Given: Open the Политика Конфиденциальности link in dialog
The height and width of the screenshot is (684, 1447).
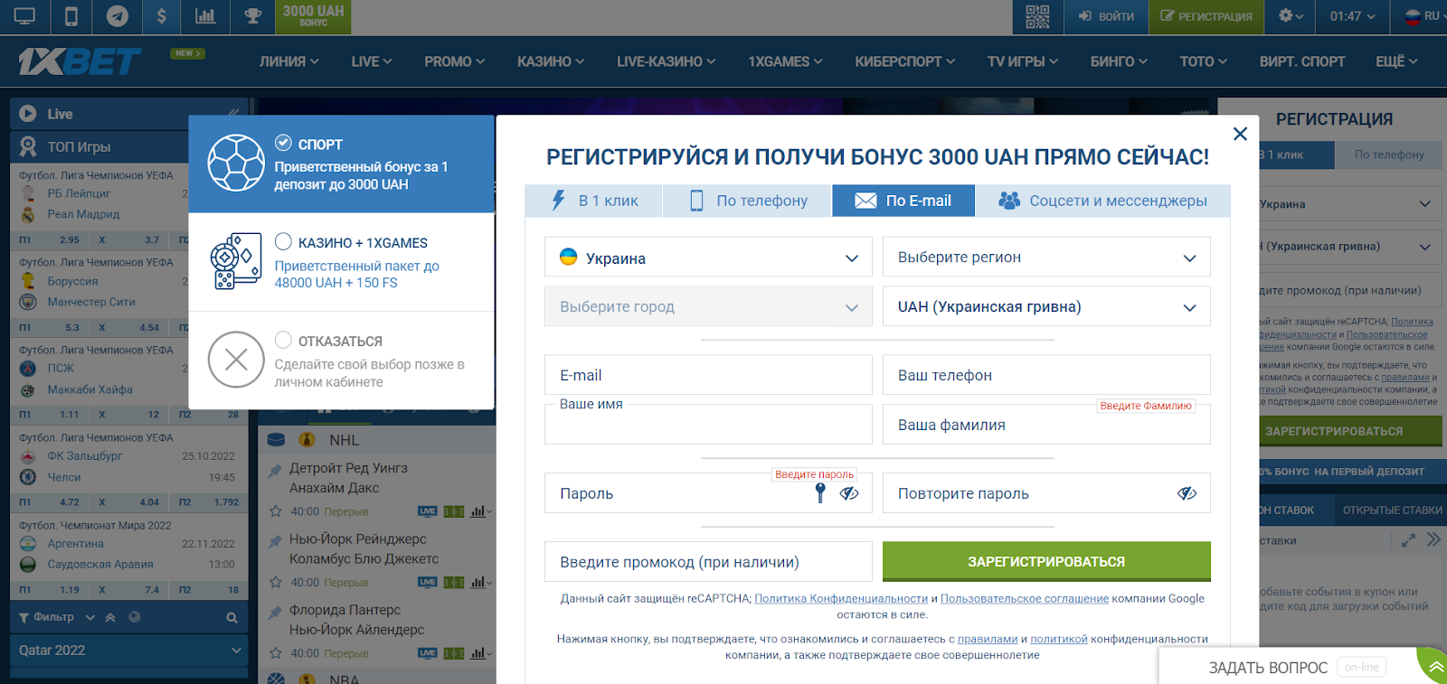Looking at the screenshot, I should coord(841,598).
